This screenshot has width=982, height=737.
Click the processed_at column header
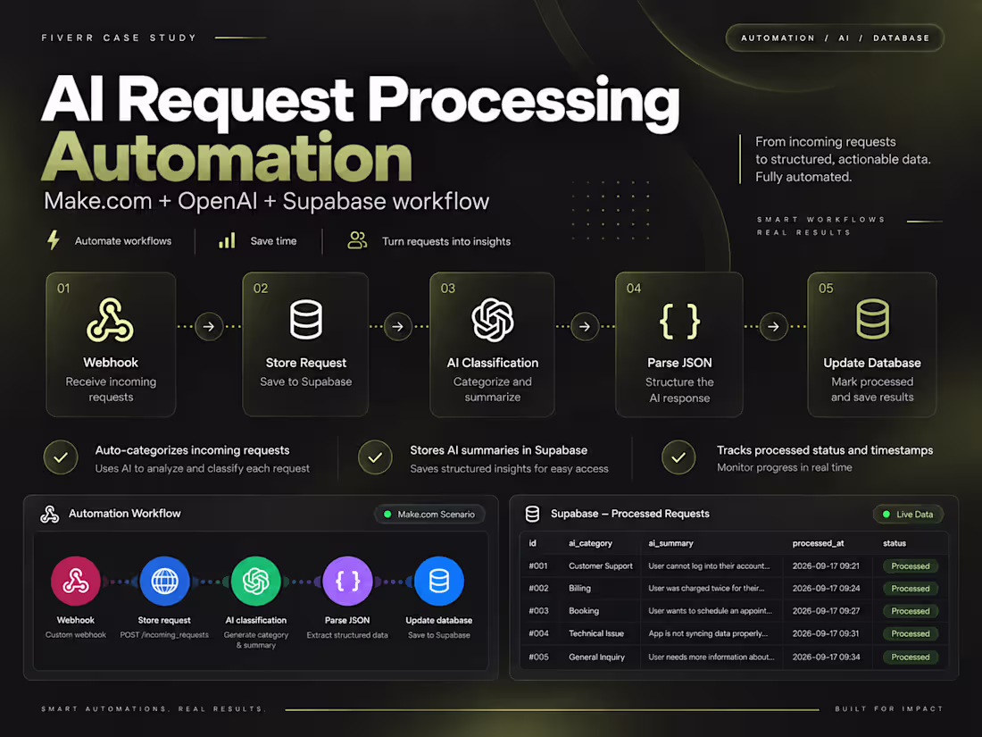point(818,543)
